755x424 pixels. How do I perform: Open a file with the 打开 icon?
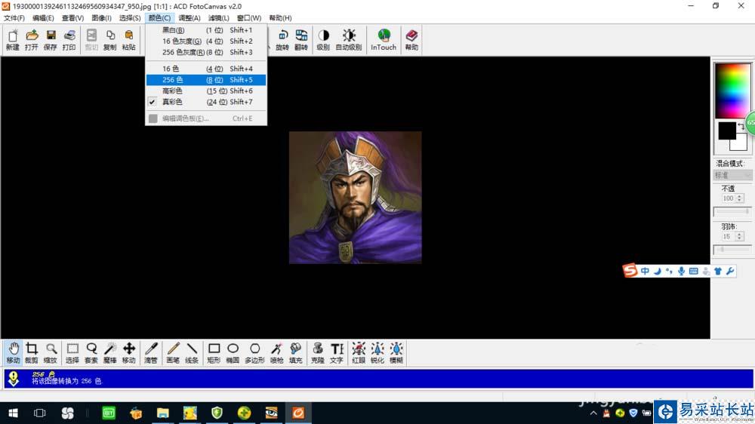(31, 40)
